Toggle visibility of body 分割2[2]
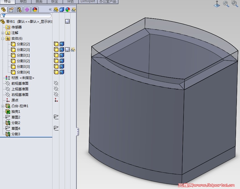Viewport: 240px width, 189px height. (x=56, y=44)
